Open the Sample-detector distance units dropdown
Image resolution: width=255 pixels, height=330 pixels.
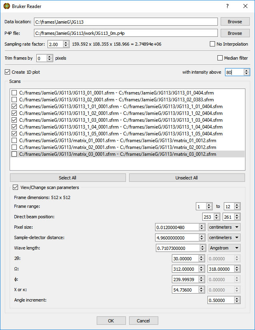224,237
